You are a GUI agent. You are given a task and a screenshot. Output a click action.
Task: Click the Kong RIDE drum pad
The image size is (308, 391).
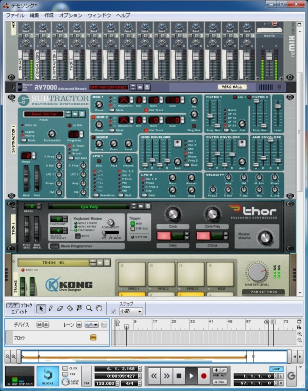220,274
